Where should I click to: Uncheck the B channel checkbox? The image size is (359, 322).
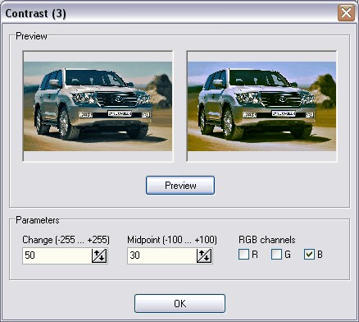(x=309, y=255)
